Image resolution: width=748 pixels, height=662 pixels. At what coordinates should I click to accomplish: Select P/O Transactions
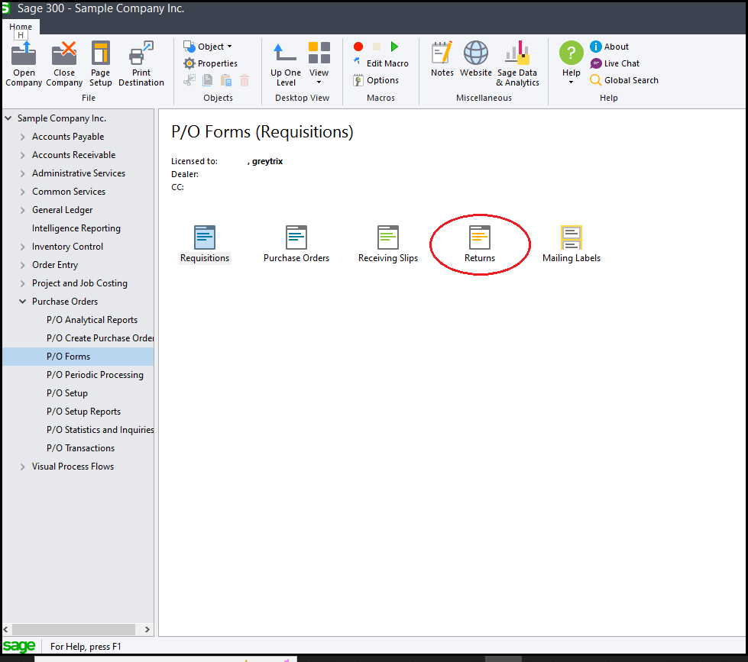coord(81,448)
